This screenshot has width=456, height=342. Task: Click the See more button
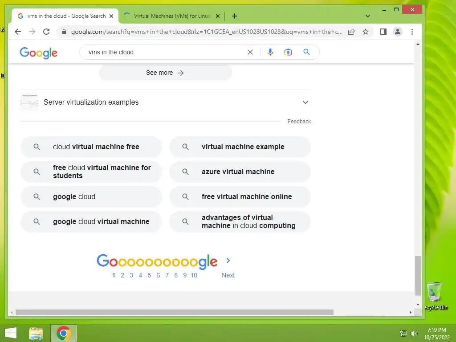[x=166, y=73]
